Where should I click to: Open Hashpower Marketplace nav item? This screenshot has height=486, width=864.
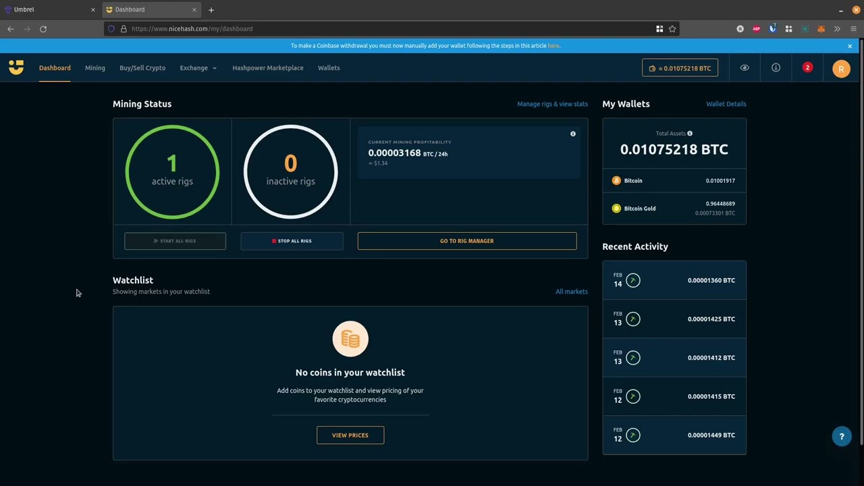pos(268,67)
